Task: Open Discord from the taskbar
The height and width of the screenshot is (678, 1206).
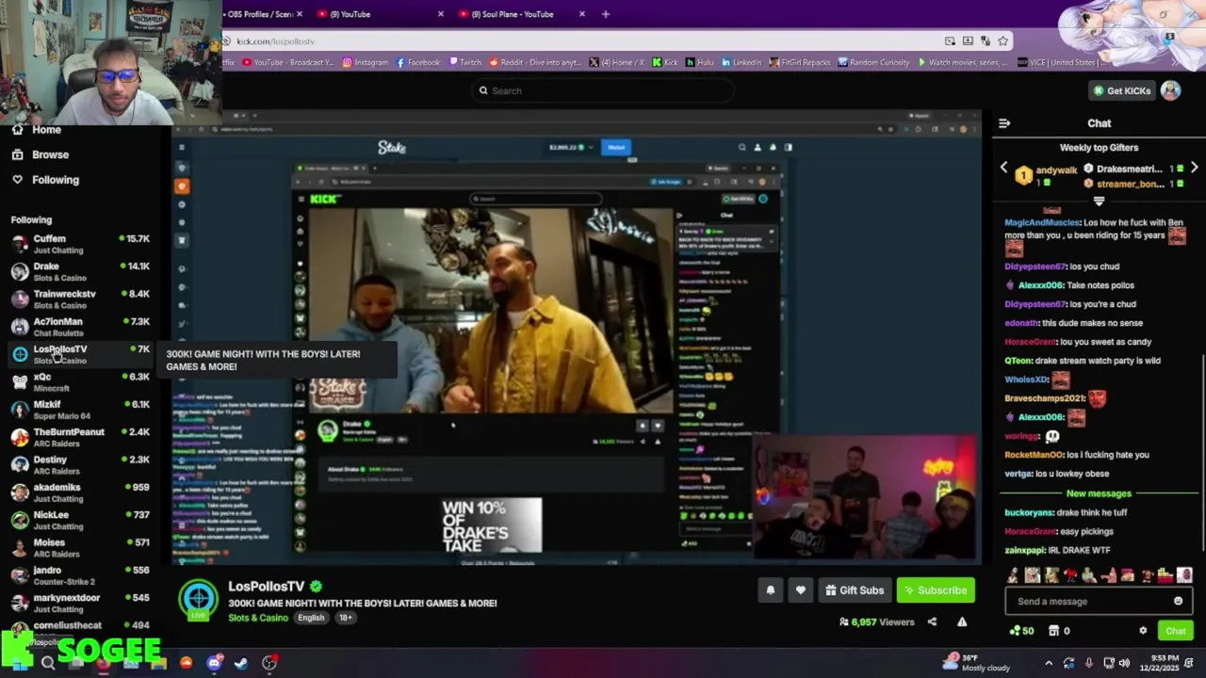Action: (x=214, y=663)
